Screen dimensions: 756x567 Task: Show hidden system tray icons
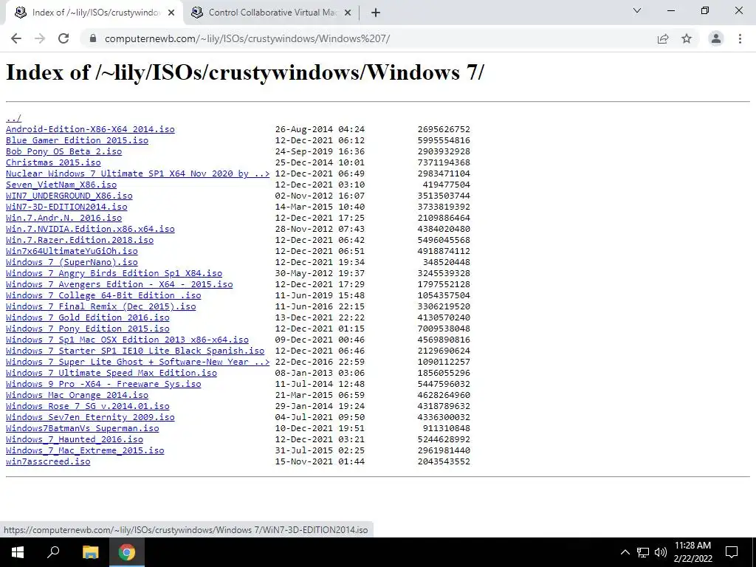pos(625,552)
